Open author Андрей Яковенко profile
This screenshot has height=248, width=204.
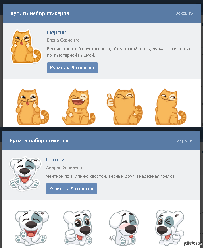(x=64, y=167)
